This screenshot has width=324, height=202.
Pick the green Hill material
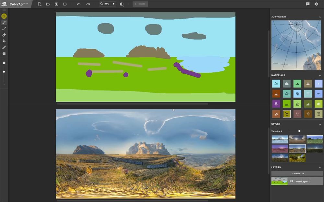coord(297,84)
